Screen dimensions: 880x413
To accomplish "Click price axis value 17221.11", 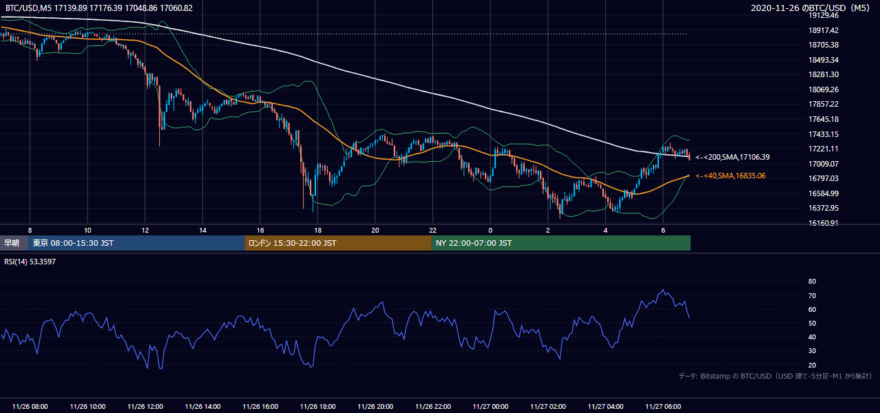I will coord(823,149).
